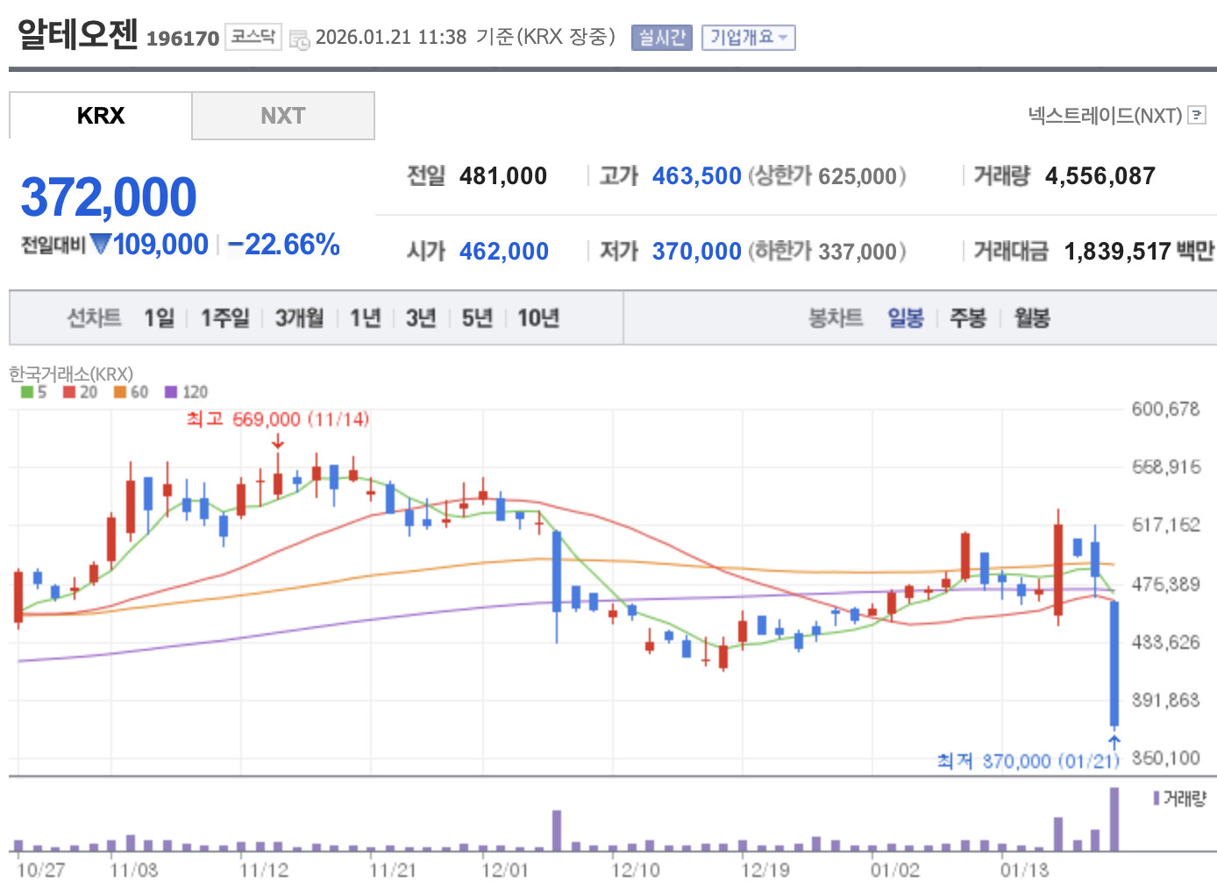The image size is (1217, 891).
Task: Click the calendar icon beside the timestamp
Action: pyautogui.click(x=299, y=39)
